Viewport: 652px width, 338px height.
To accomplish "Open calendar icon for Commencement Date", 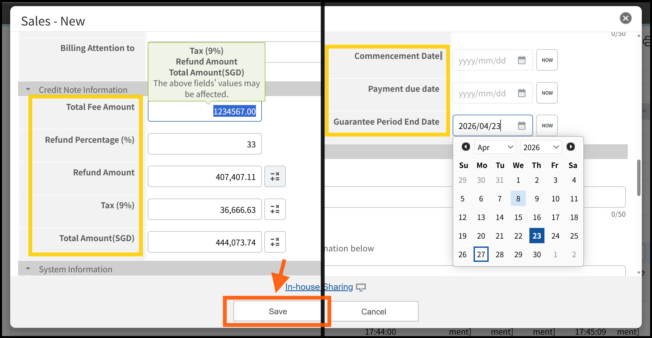I will (x=521, y=60).
